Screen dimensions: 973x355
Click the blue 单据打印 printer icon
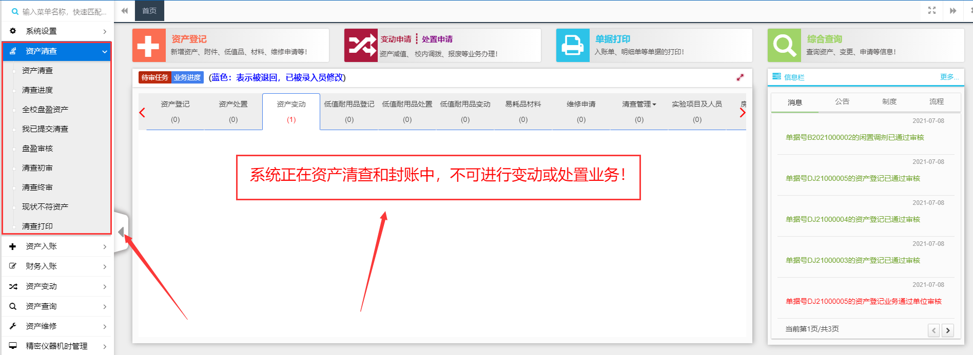tap(573, 45)
